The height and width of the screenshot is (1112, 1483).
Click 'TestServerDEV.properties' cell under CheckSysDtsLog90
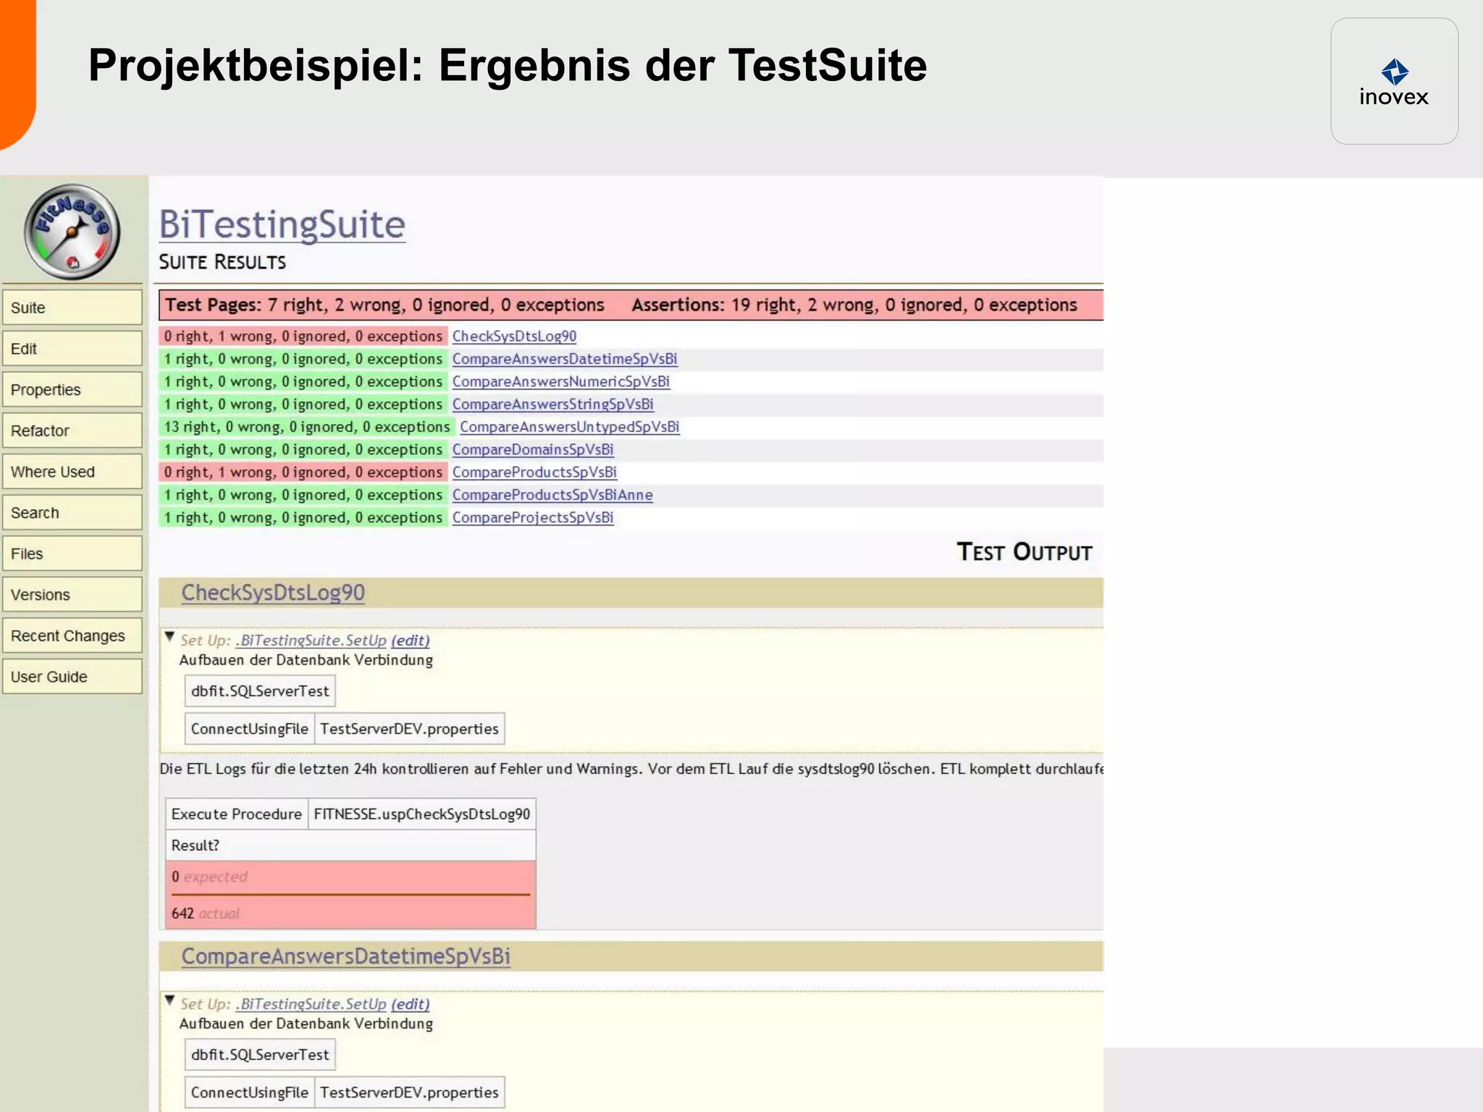pos(409,728)
